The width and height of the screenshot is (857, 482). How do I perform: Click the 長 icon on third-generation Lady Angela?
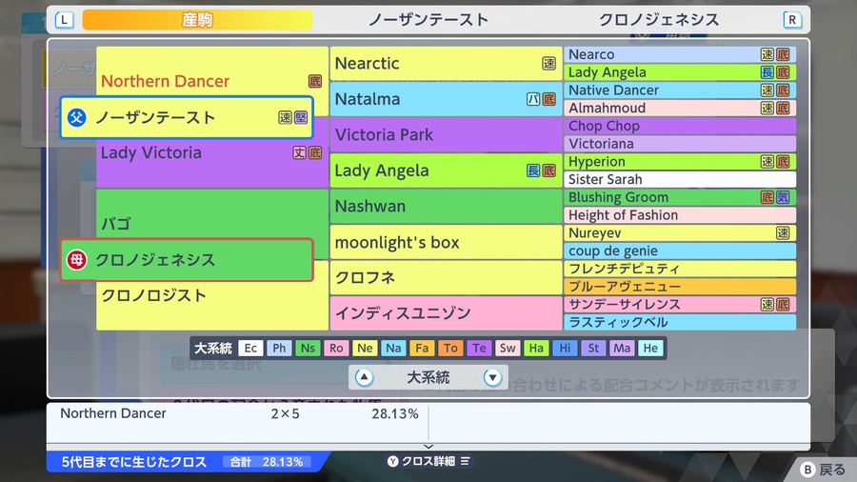click(533, 171)
